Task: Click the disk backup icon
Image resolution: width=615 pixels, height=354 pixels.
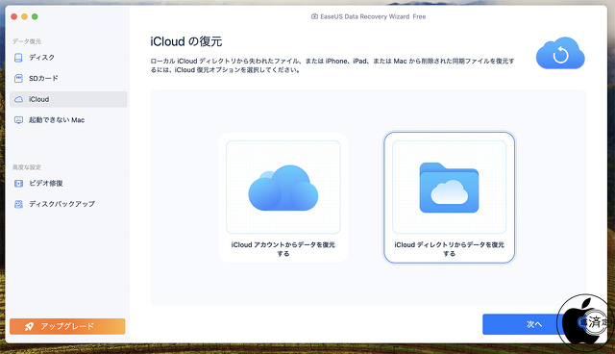Action: (18, 204)
